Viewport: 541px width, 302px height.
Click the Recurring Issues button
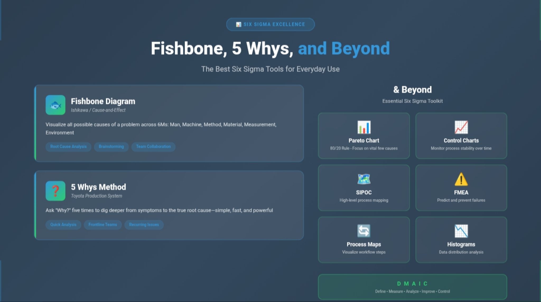coord(144,225)
